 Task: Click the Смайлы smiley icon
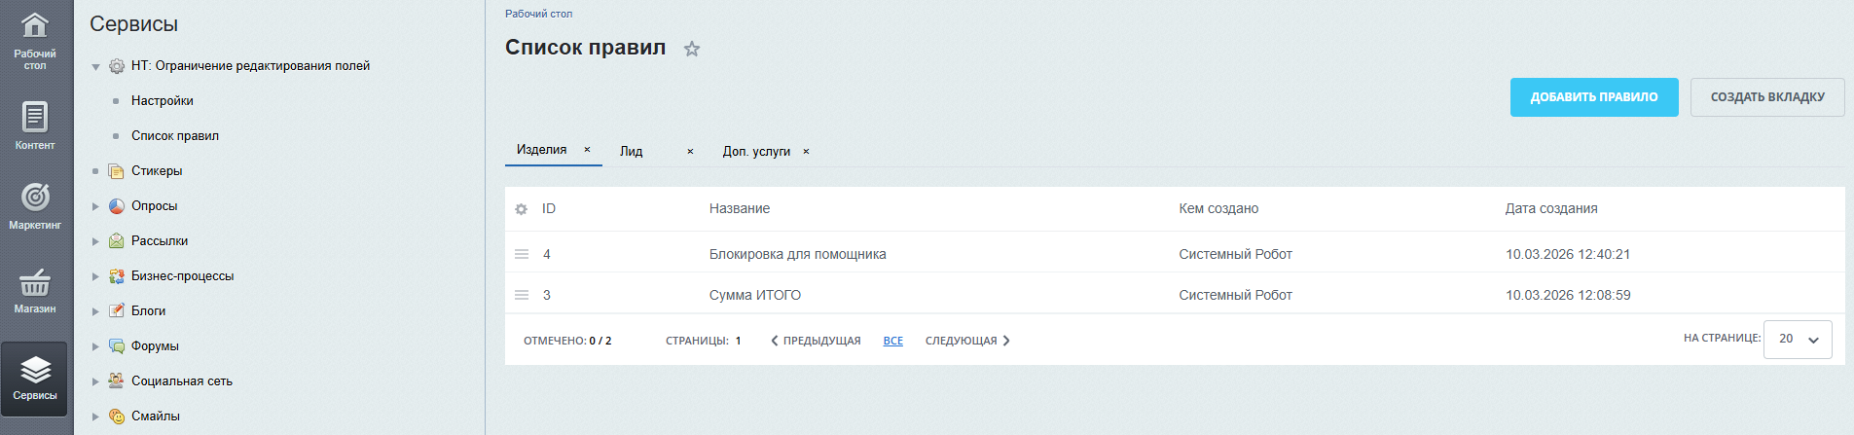(x=116, y=417)
